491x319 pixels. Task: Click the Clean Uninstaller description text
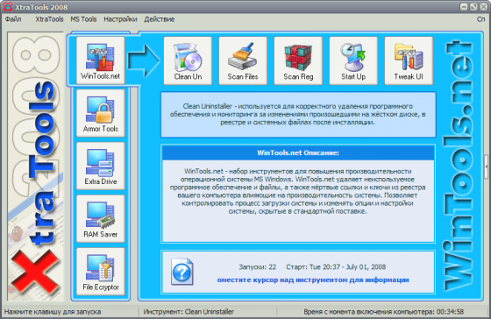tap(298, 114)
